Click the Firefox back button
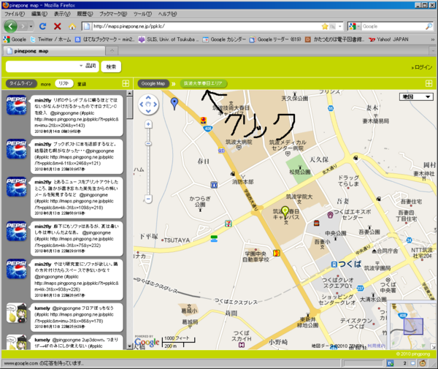Viewport: 438px width, 369px height. click(11, 26)
